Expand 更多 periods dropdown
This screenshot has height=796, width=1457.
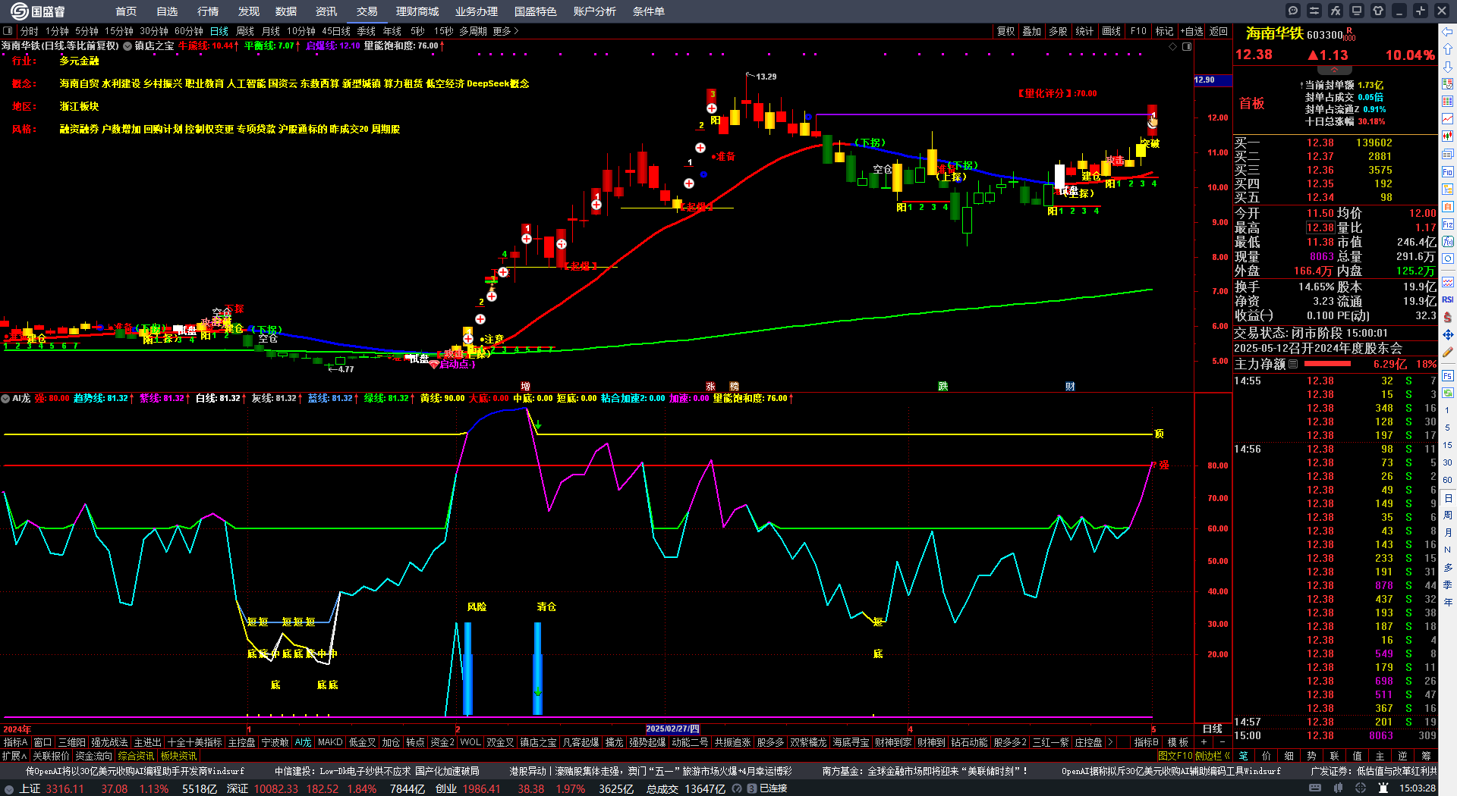pos(505,31)
